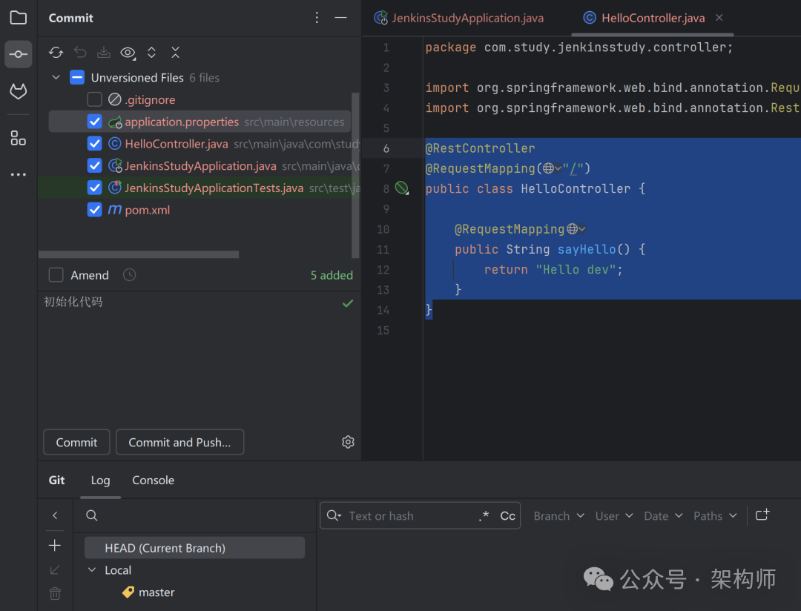Show commit message history clock icon
The height and width of the screenshot is (611, 801).
pos(129,275)
